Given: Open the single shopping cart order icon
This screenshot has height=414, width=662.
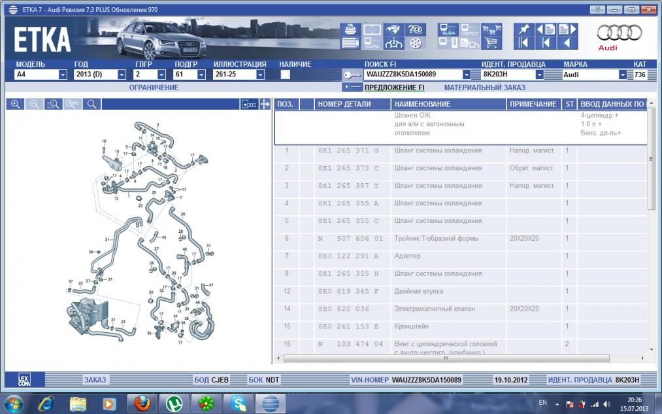Looking at the screenshot, I should pos(491,43).
